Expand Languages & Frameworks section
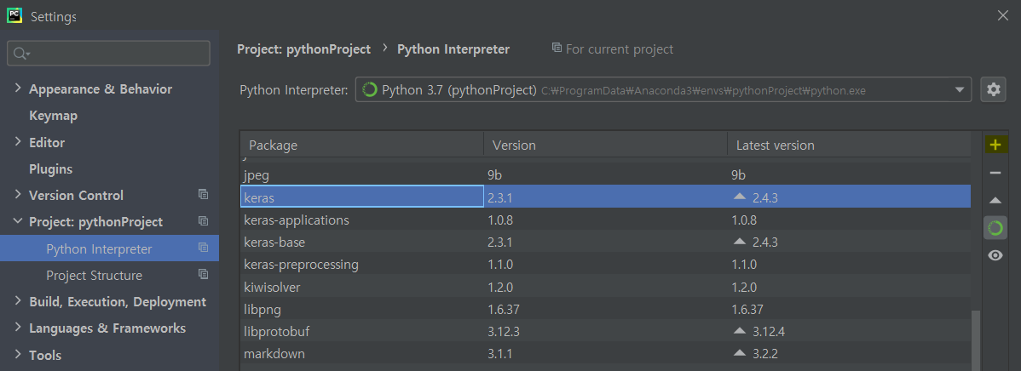This screenshot has width=1021, height=371. pos(18,328)
